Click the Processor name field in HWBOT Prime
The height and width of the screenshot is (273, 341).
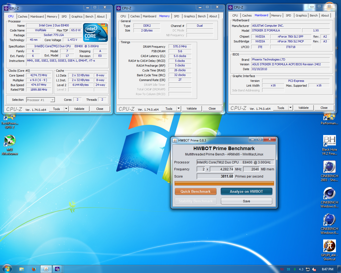[x=236, y=162]
